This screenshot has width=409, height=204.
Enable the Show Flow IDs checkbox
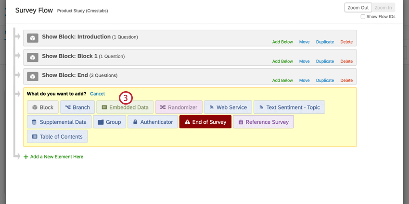363,17
